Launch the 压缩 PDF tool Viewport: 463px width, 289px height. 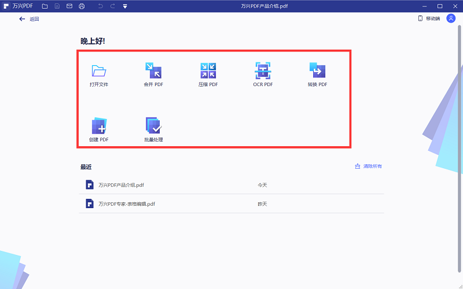point(208,75)
